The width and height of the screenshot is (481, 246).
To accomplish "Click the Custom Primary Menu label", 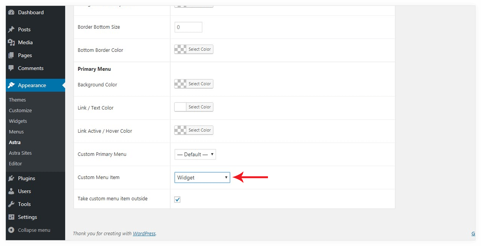I will point(102,154).
